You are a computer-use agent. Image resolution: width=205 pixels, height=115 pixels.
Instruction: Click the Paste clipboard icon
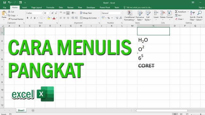[4, 13]
